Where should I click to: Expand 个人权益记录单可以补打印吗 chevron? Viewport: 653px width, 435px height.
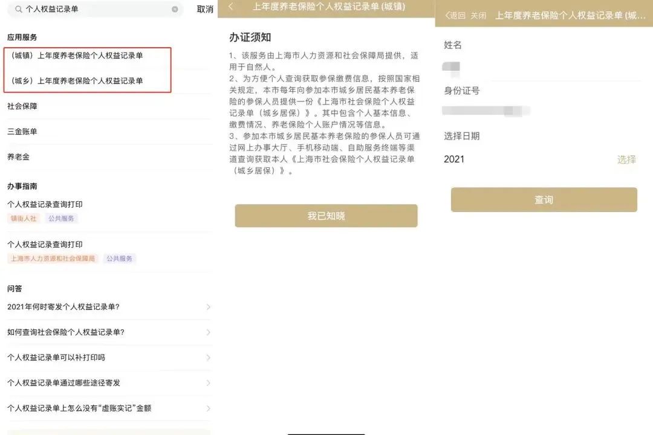208,358
